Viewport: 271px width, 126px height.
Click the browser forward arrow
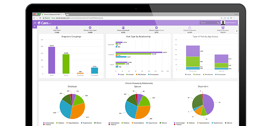[37, 18]
